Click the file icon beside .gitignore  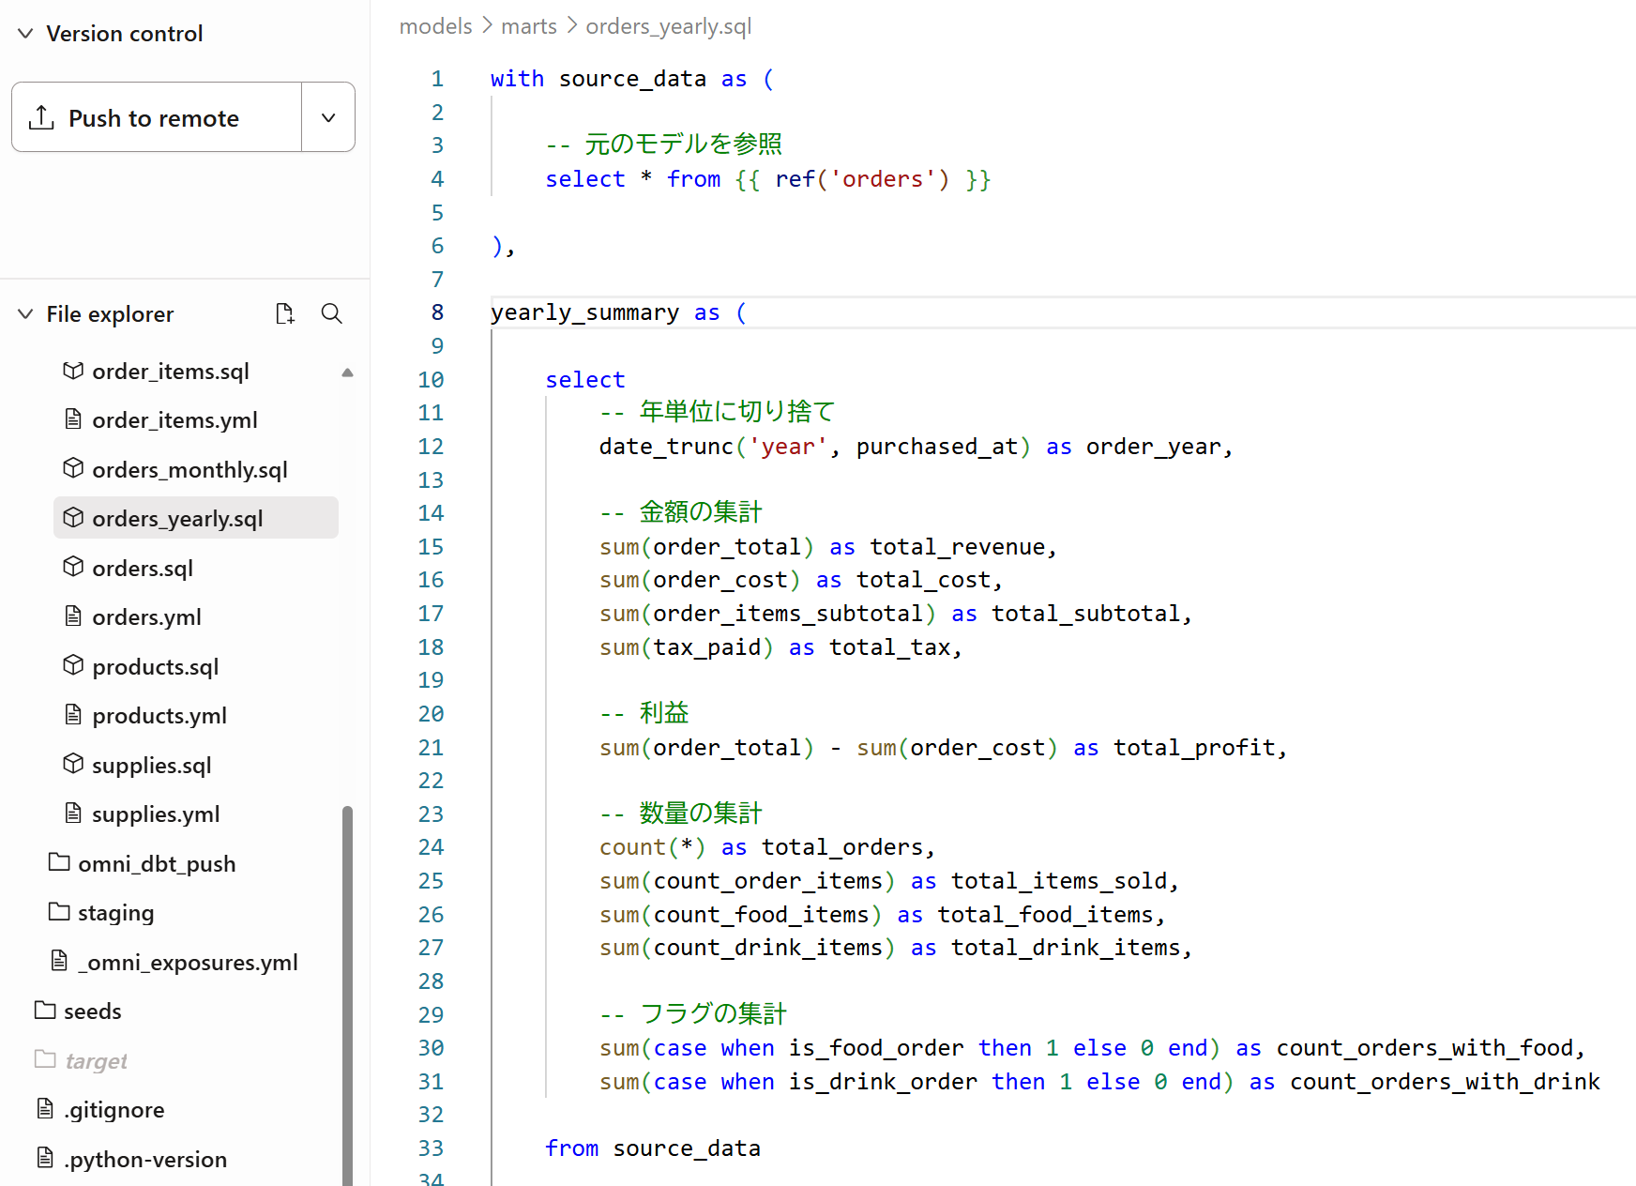(45, 1109)
